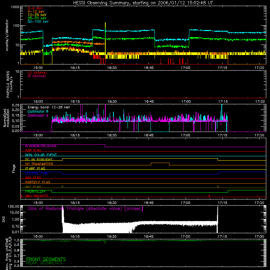The height and width of the screenshot is (270, 270).
Task: Select the NON_SOLAR_EVENT flag label
Action: 41,155
